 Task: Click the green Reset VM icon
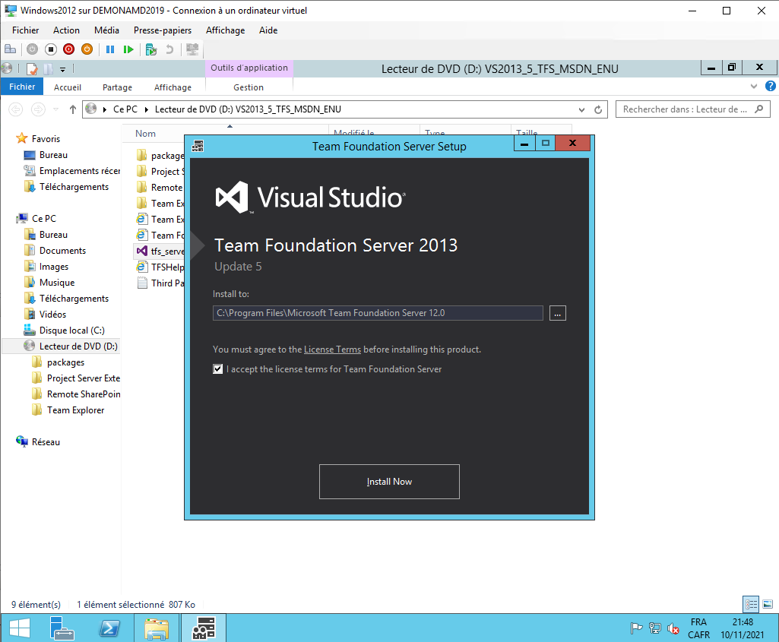[x=128, y=49]
